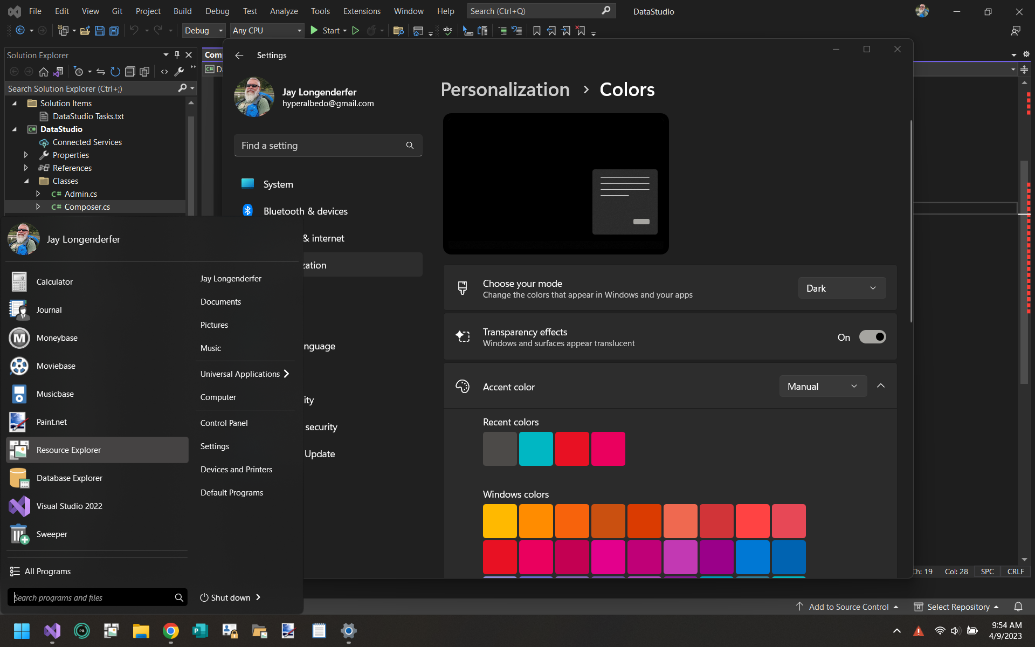Click Control Panel in the start menu
Screen dimensions: 1035x647
point(224,423)
